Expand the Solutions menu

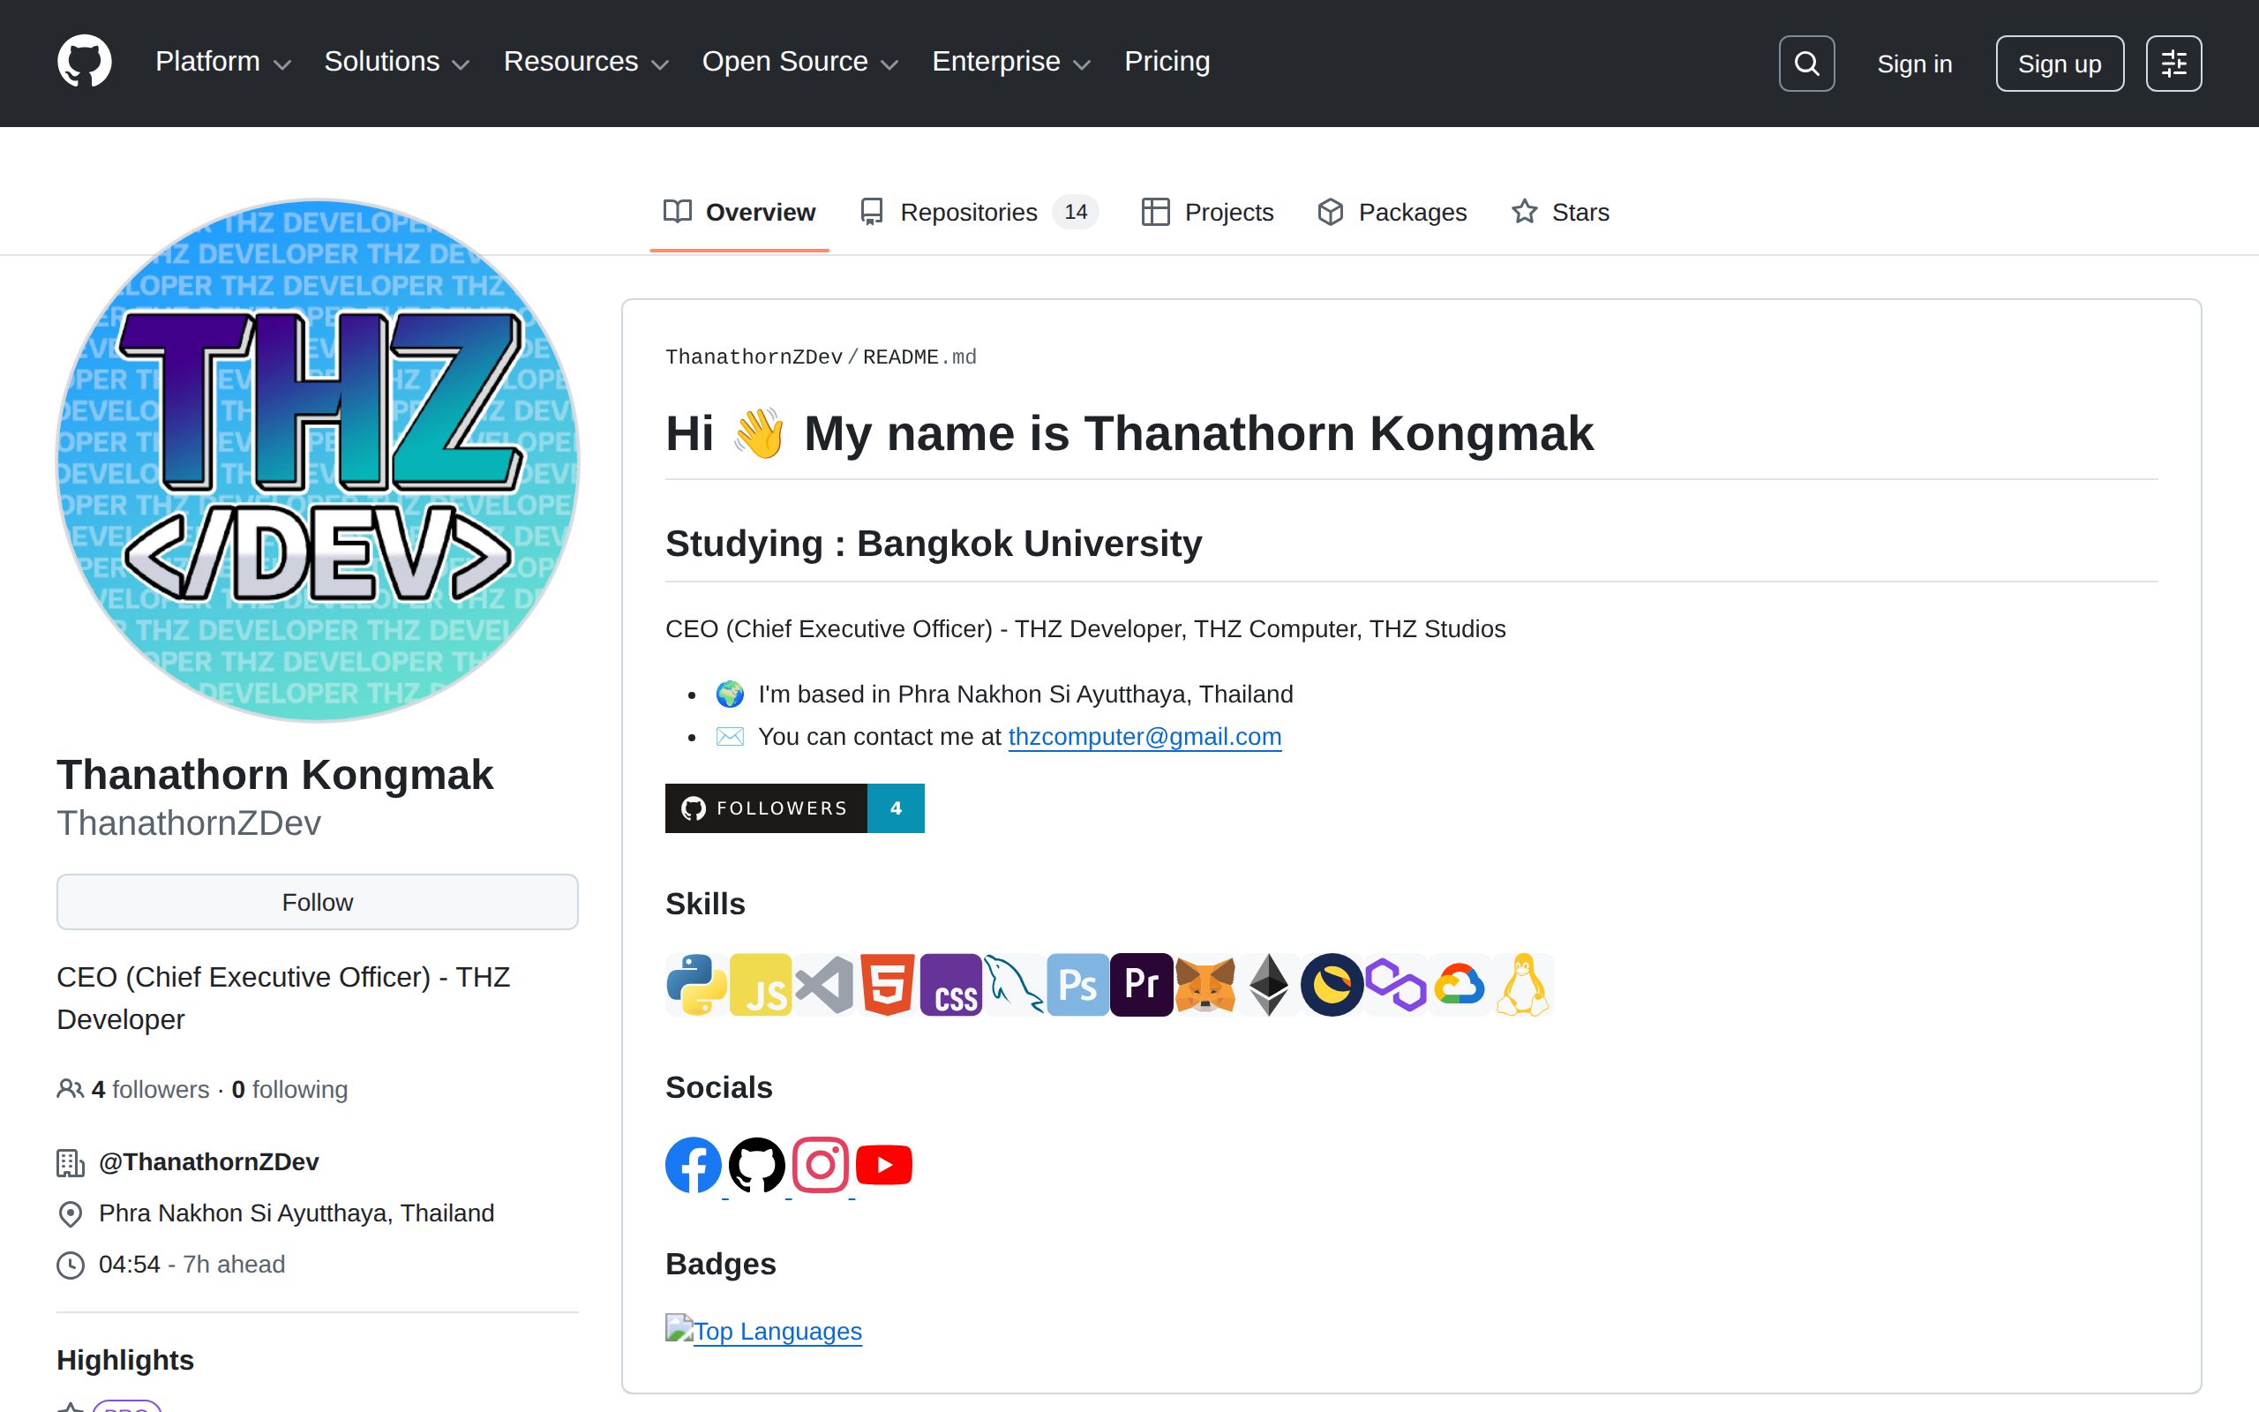[397, 62]
